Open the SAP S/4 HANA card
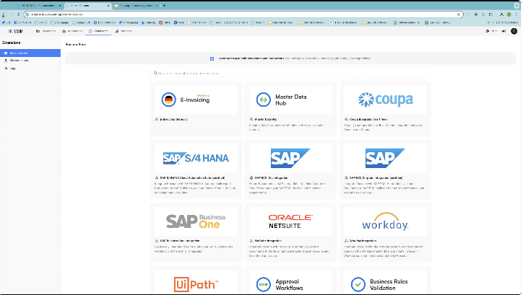 pos(196,169)
